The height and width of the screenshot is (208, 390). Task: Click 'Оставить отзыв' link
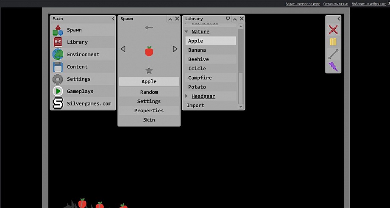(336, 4)
